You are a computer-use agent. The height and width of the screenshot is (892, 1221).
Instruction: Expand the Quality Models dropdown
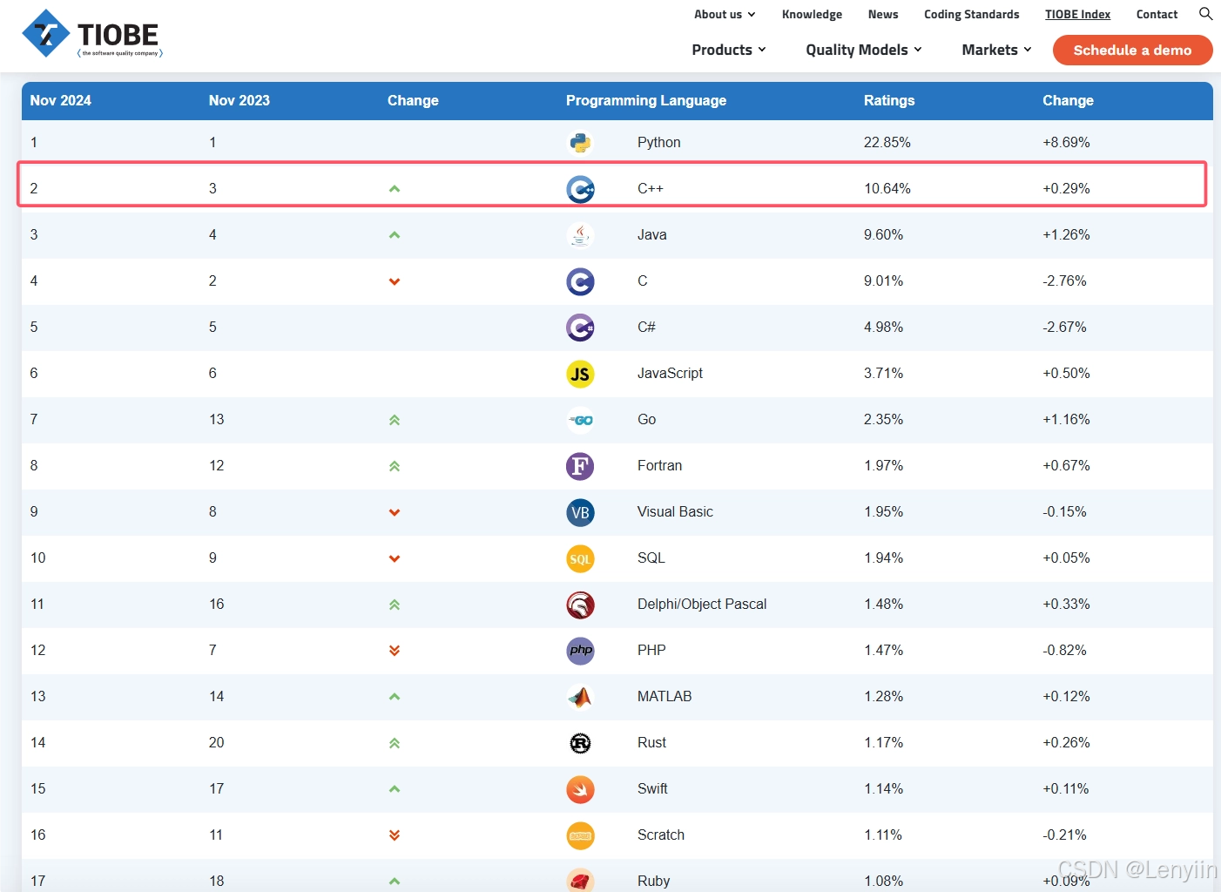click(864, 50)
